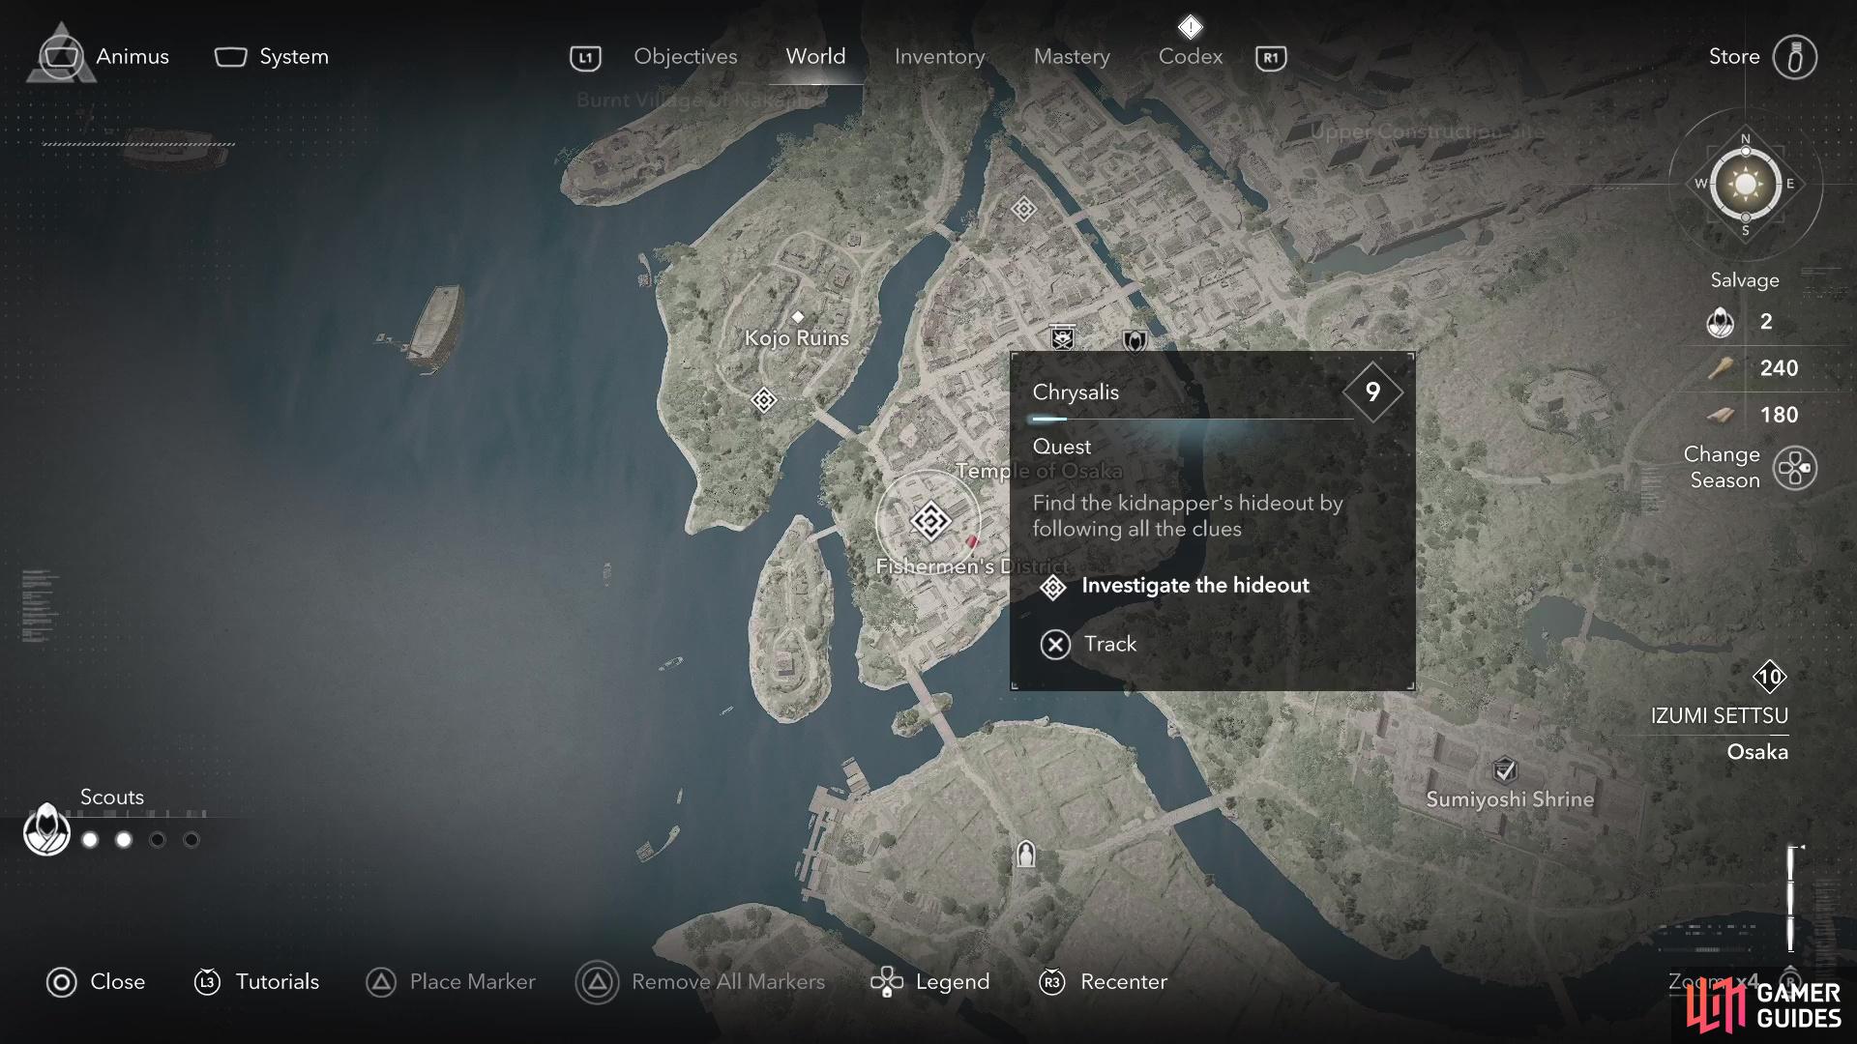
Task: Open the map Legend
Action: click(x=929, y=982)
